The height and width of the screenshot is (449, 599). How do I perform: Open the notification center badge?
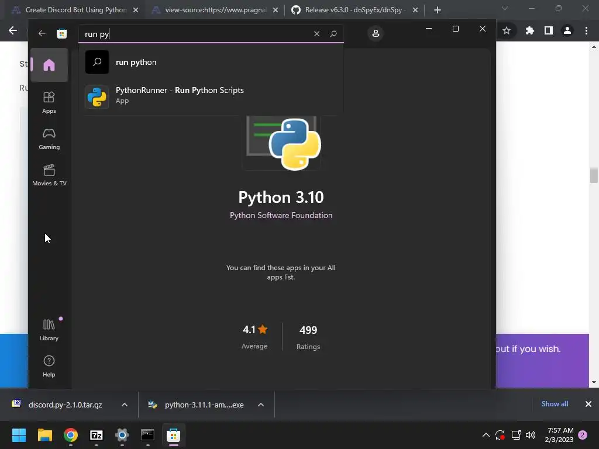click(x=583, y=435)
